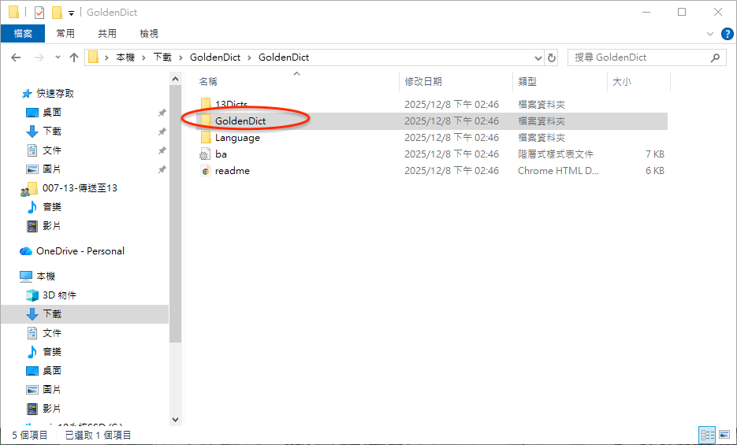This screenshot has height=445, width=737.
Task: Open Quick Access toolbar customize dropdown
Action: point(71,13)
